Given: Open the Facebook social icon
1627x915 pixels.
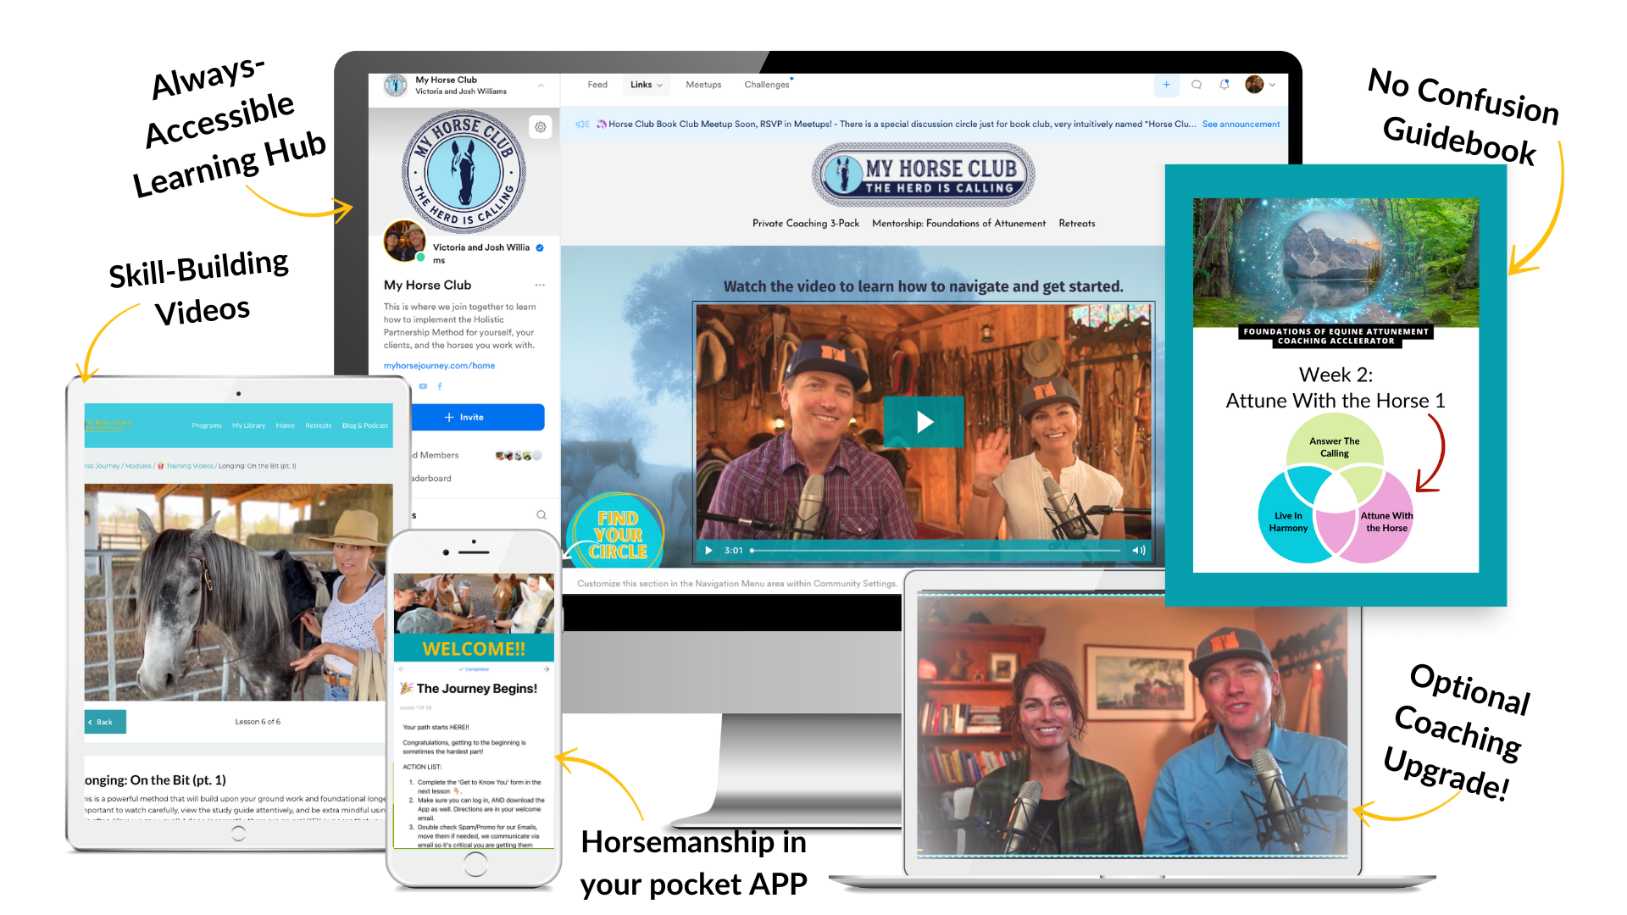Looking at the screenshot, I should pyautogui.click(x=440, y=386).
